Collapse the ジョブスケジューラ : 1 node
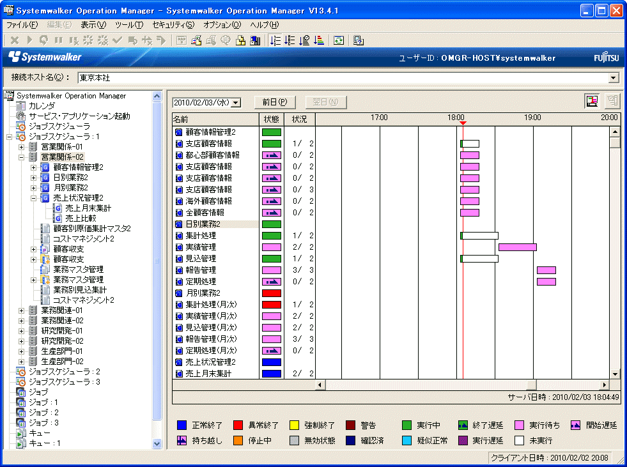The width and height of the screenshot is (627, 467). [9, 137]
